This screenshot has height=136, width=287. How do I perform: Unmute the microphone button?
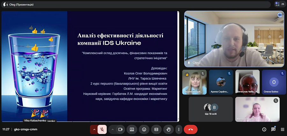click(x=102, y=129)
